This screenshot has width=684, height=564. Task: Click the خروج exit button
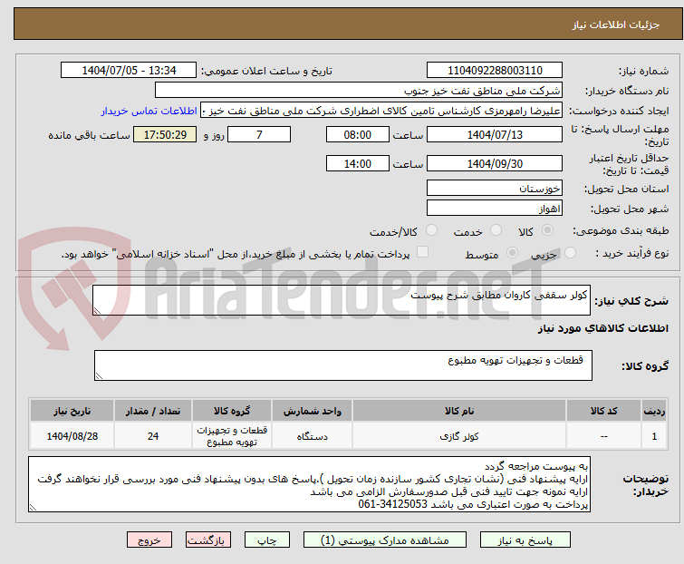pos(149,540)
